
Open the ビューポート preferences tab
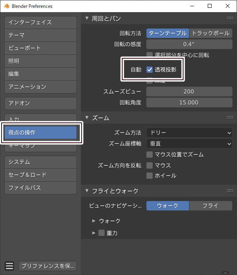coord(41,48)
